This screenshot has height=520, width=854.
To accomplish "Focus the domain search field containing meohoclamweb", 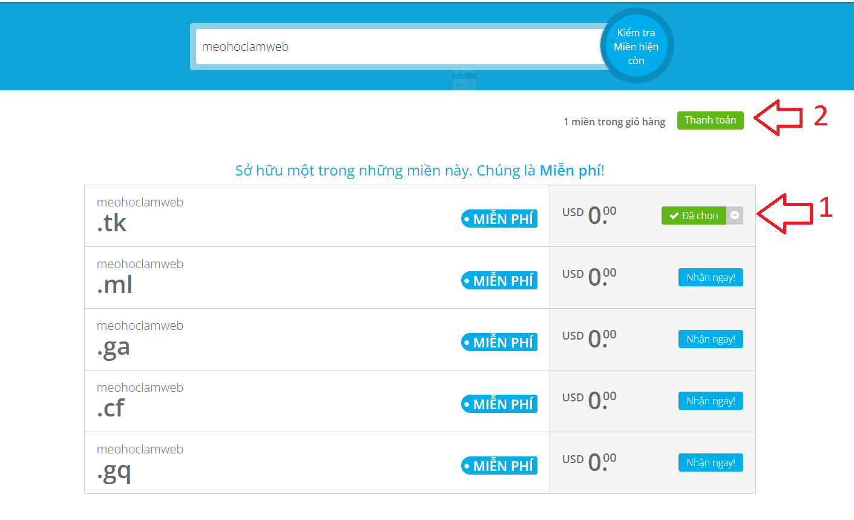I will [x=396, y=47].
